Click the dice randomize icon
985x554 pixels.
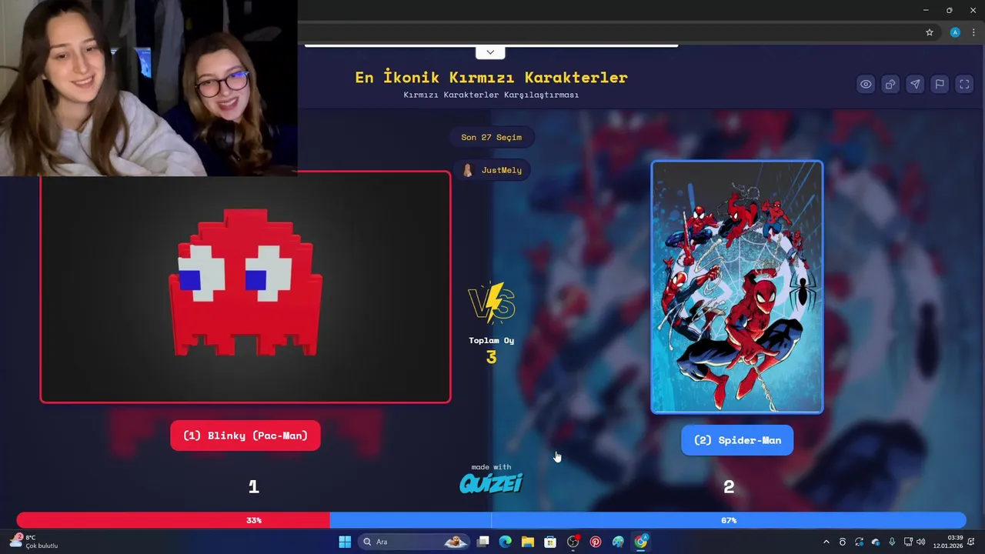tap(890, 85)
